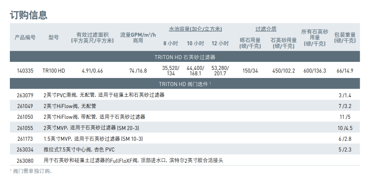Select the 12 小时 sub-header
Viewport: 374px width, 182px height.
[220, 43]
